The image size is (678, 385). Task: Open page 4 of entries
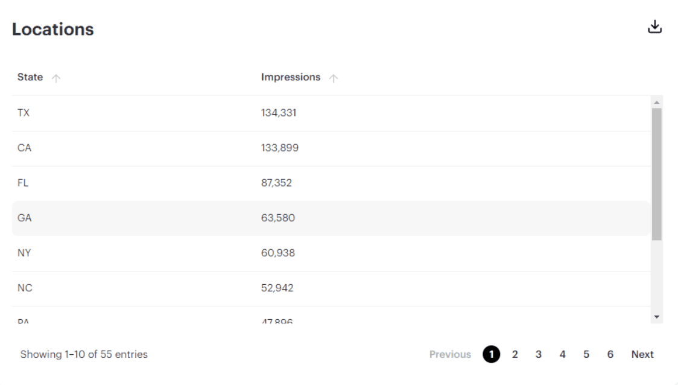click(562, 354)
